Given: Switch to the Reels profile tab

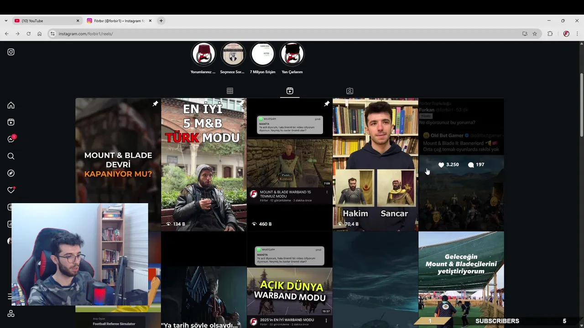Looking at the screenshot, I should [x=290, y=91].
